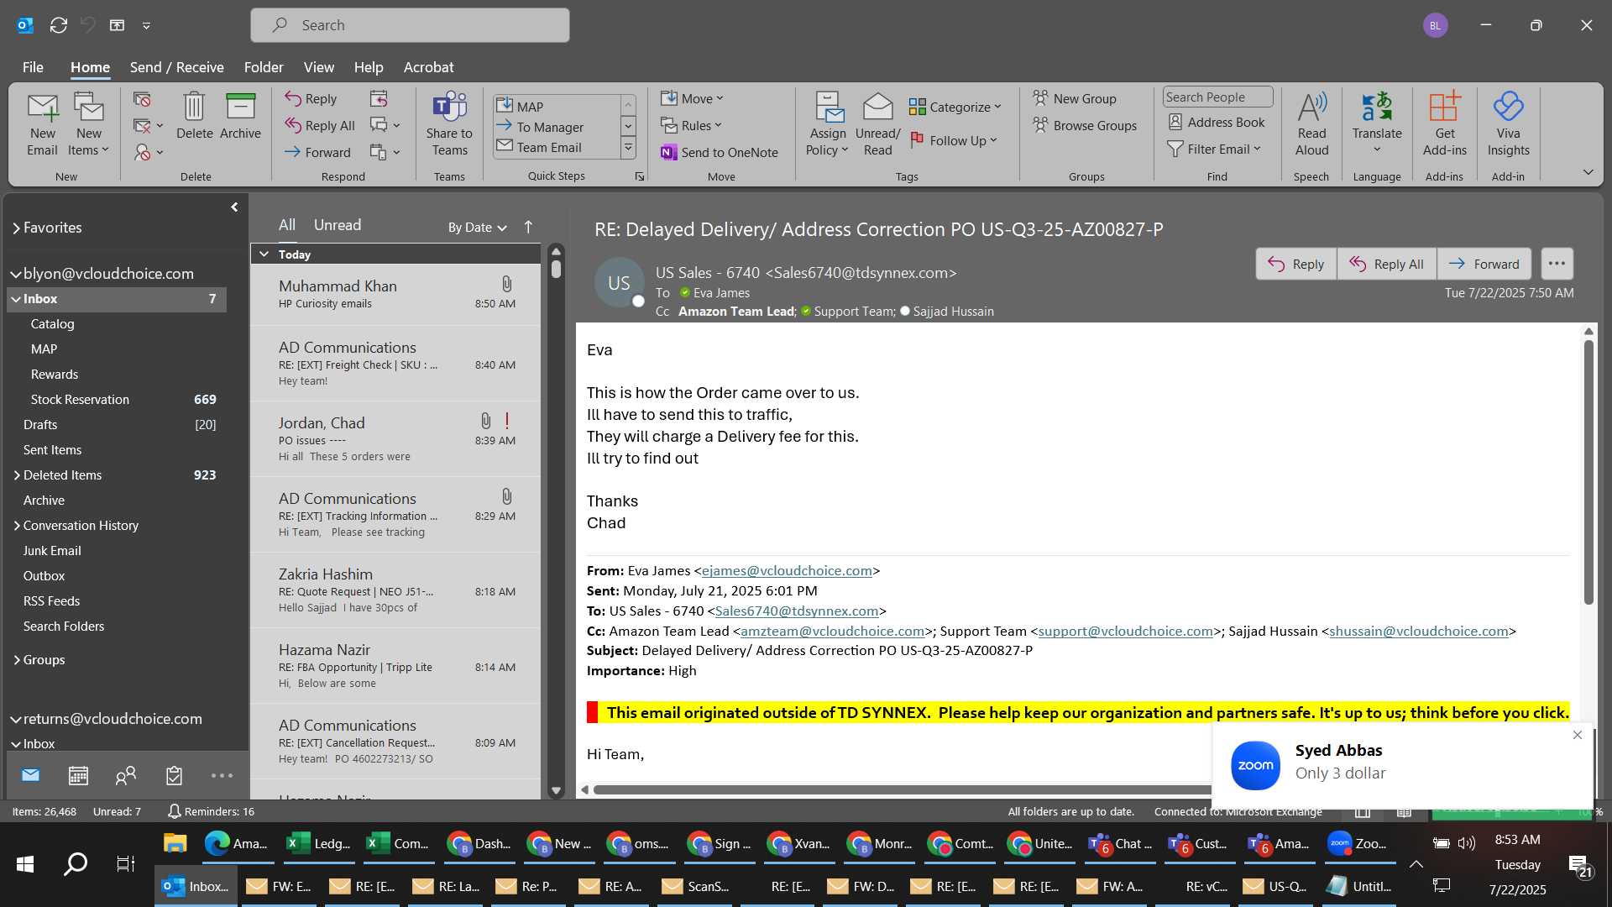Open Translate options
Screen dimensions: 1612x907
tap(1377, 124)
